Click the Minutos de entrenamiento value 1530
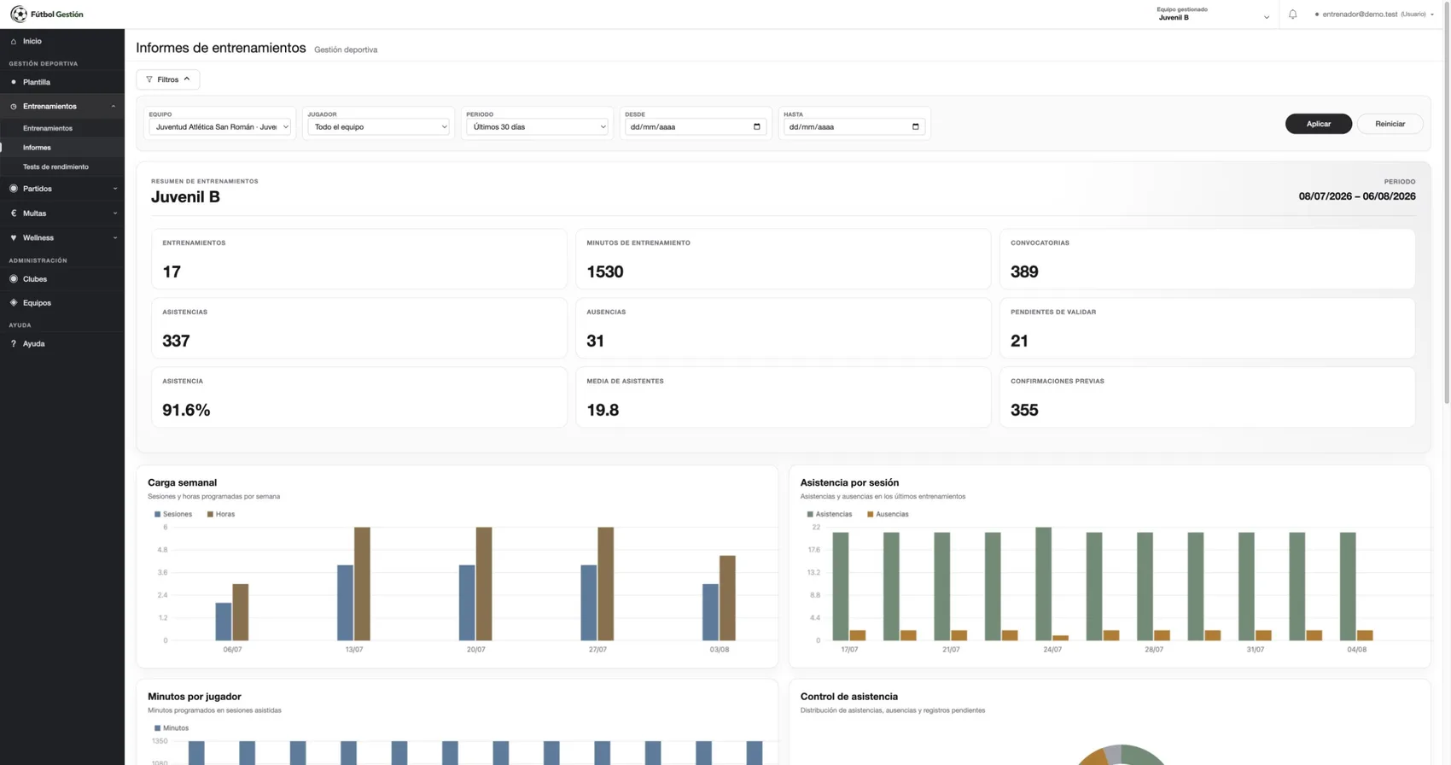Viewport: 1451px width, 765px height. (605, 272)
